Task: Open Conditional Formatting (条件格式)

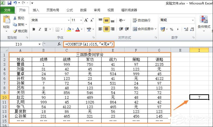Action: point(204,24)
